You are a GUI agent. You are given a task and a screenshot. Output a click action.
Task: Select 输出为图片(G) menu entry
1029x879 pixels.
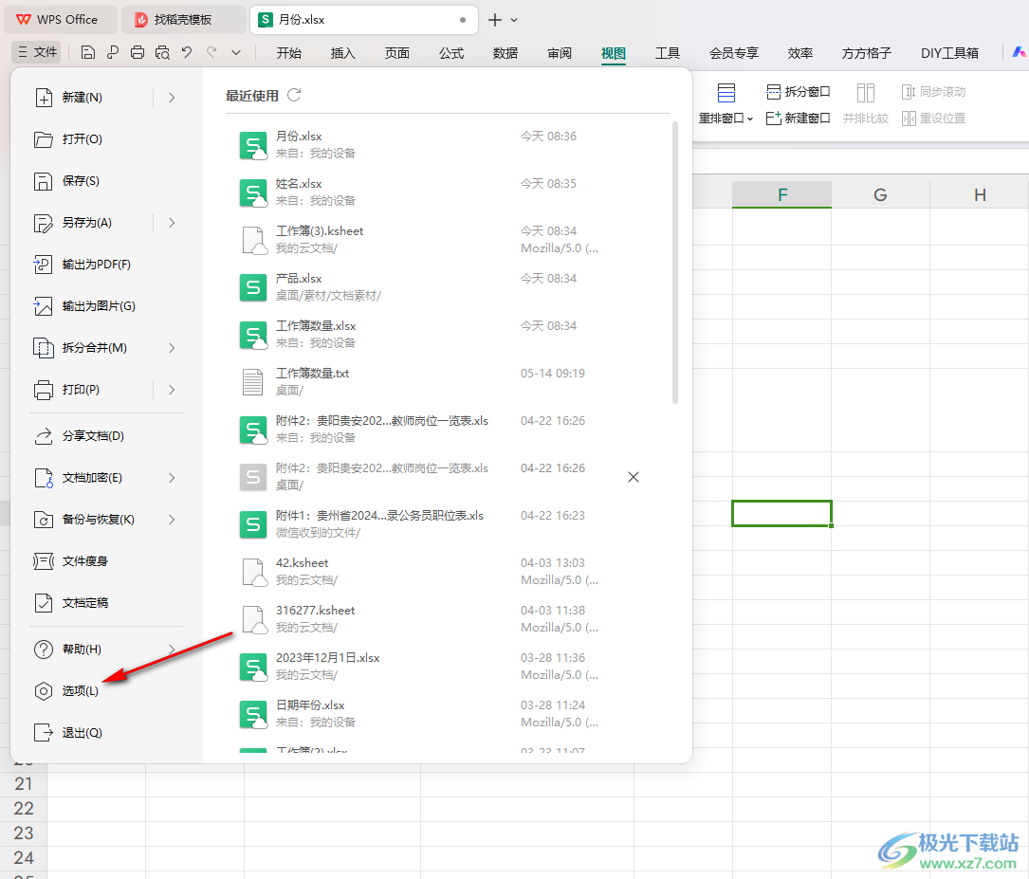106,306
